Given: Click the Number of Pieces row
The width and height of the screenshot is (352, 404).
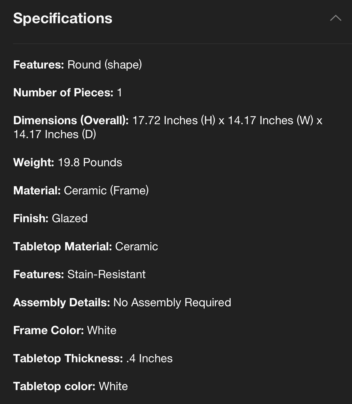Looking at the screenshot, I should pyautogui.click(x=68, y=93).
